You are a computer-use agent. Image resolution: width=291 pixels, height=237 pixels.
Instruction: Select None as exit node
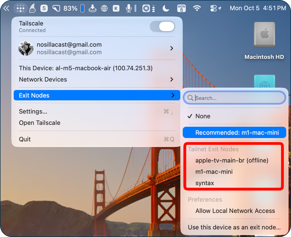234,116
